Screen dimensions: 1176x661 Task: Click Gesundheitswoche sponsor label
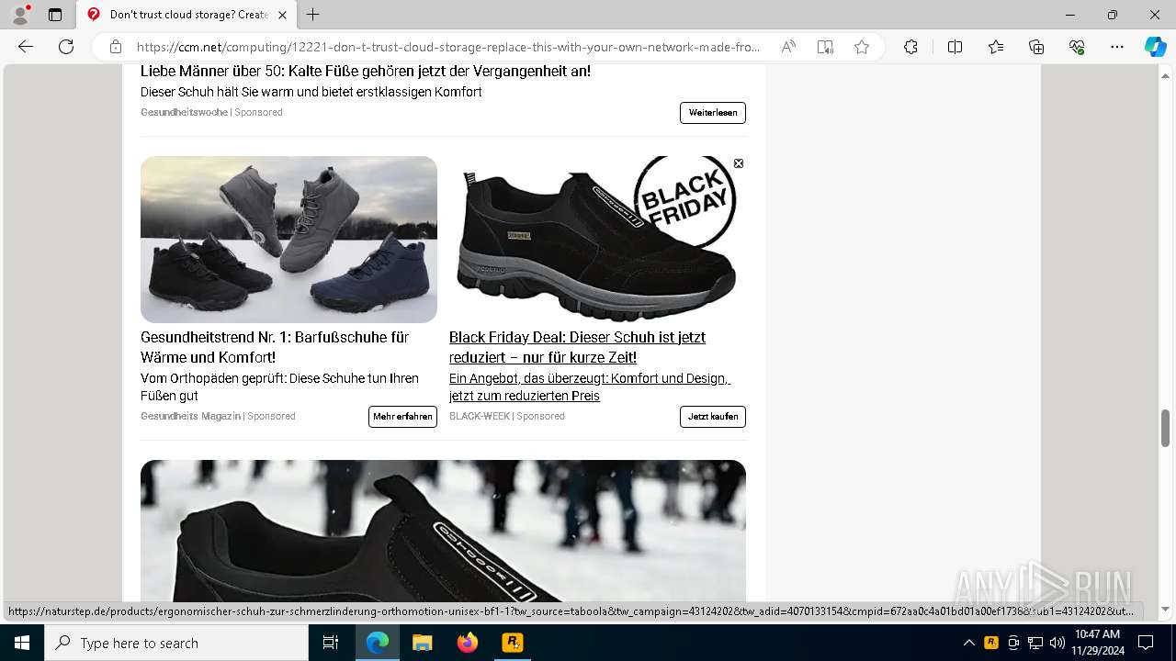coord(184,112)
